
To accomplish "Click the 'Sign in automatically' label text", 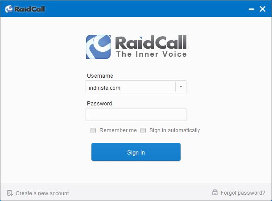I will pyautogui.click(x=174, y=130).
